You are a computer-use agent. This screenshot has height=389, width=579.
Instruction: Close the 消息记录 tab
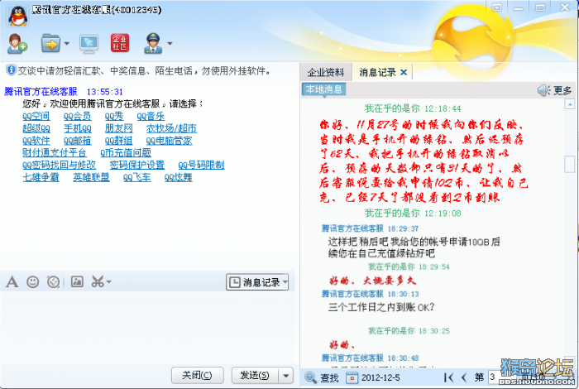click(x=404, y=72)
